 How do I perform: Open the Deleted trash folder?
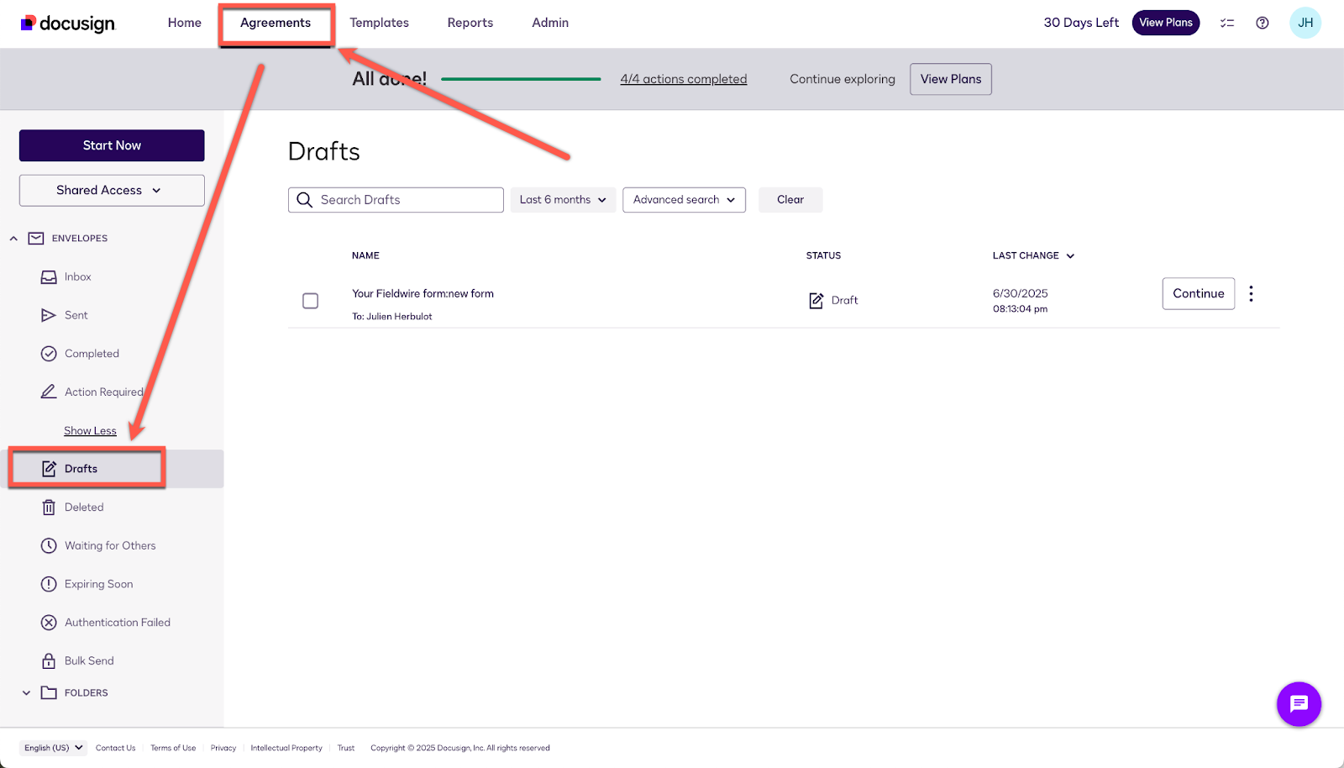point(84,508)
